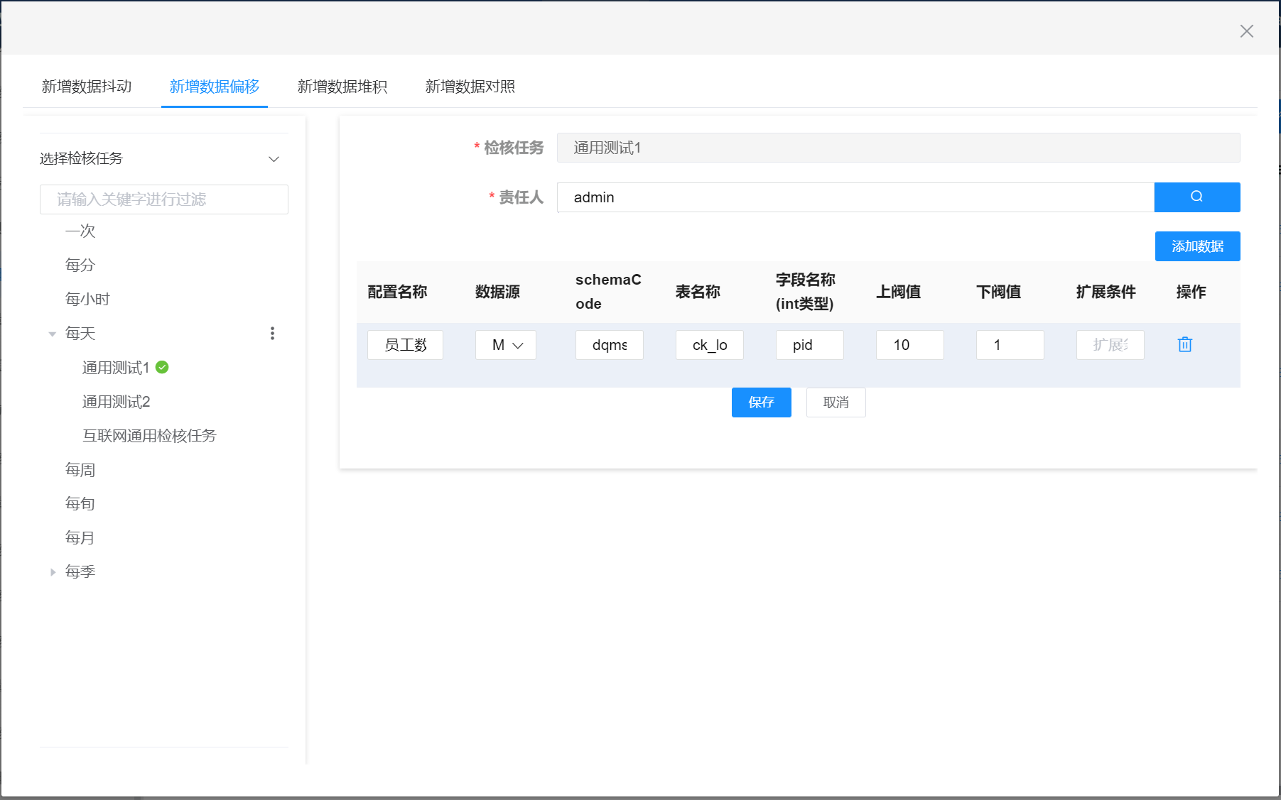Viewport: 1281px width, 800px height.
Task: Select 通用测试2 in the task tree
Action: [117, 402]
